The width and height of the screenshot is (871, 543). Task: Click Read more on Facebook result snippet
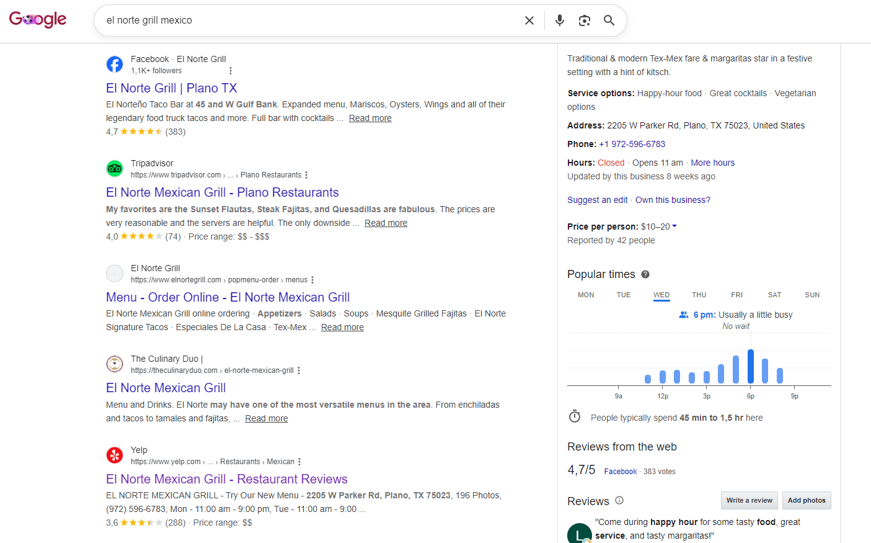[370, 118]
